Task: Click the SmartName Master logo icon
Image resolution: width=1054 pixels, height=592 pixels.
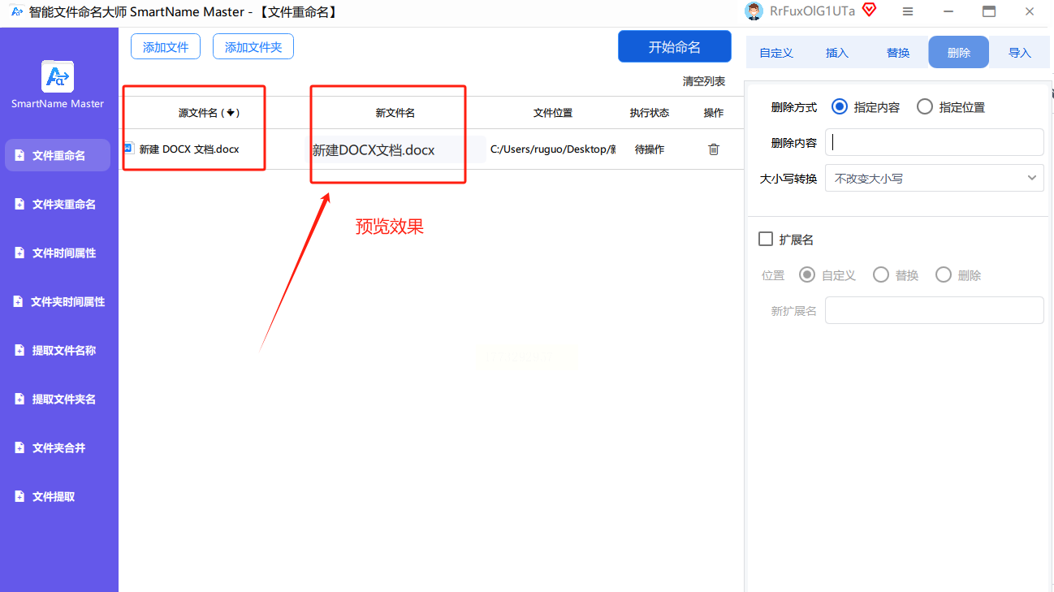Action: pyautogui.click(x=58, y=76)
